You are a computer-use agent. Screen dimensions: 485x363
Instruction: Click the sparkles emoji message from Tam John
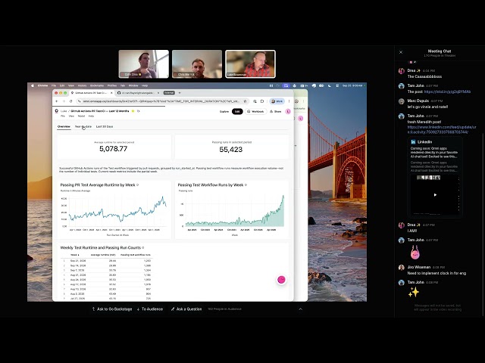click(x=414, y=292)
